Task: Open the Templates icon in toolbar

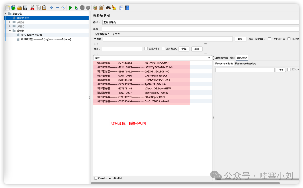Action: coord(13,8)
